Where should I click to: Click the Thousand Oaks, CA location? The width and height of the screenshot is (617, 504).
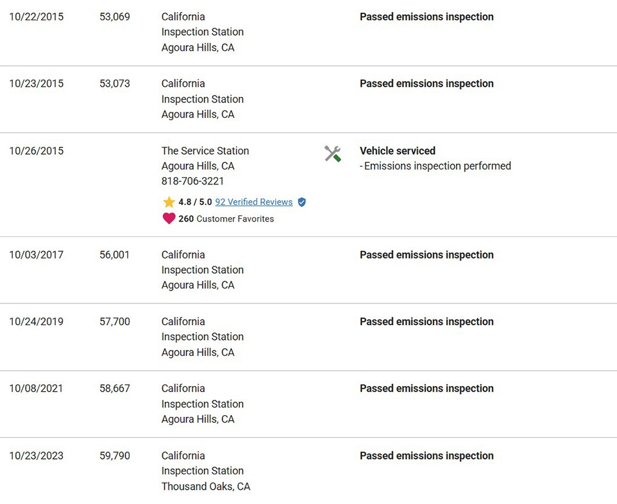[x=205, y=487]
